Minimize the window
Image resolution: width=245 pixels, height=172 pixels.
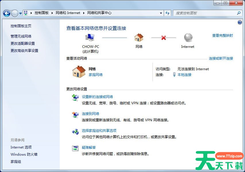point(218,3)
